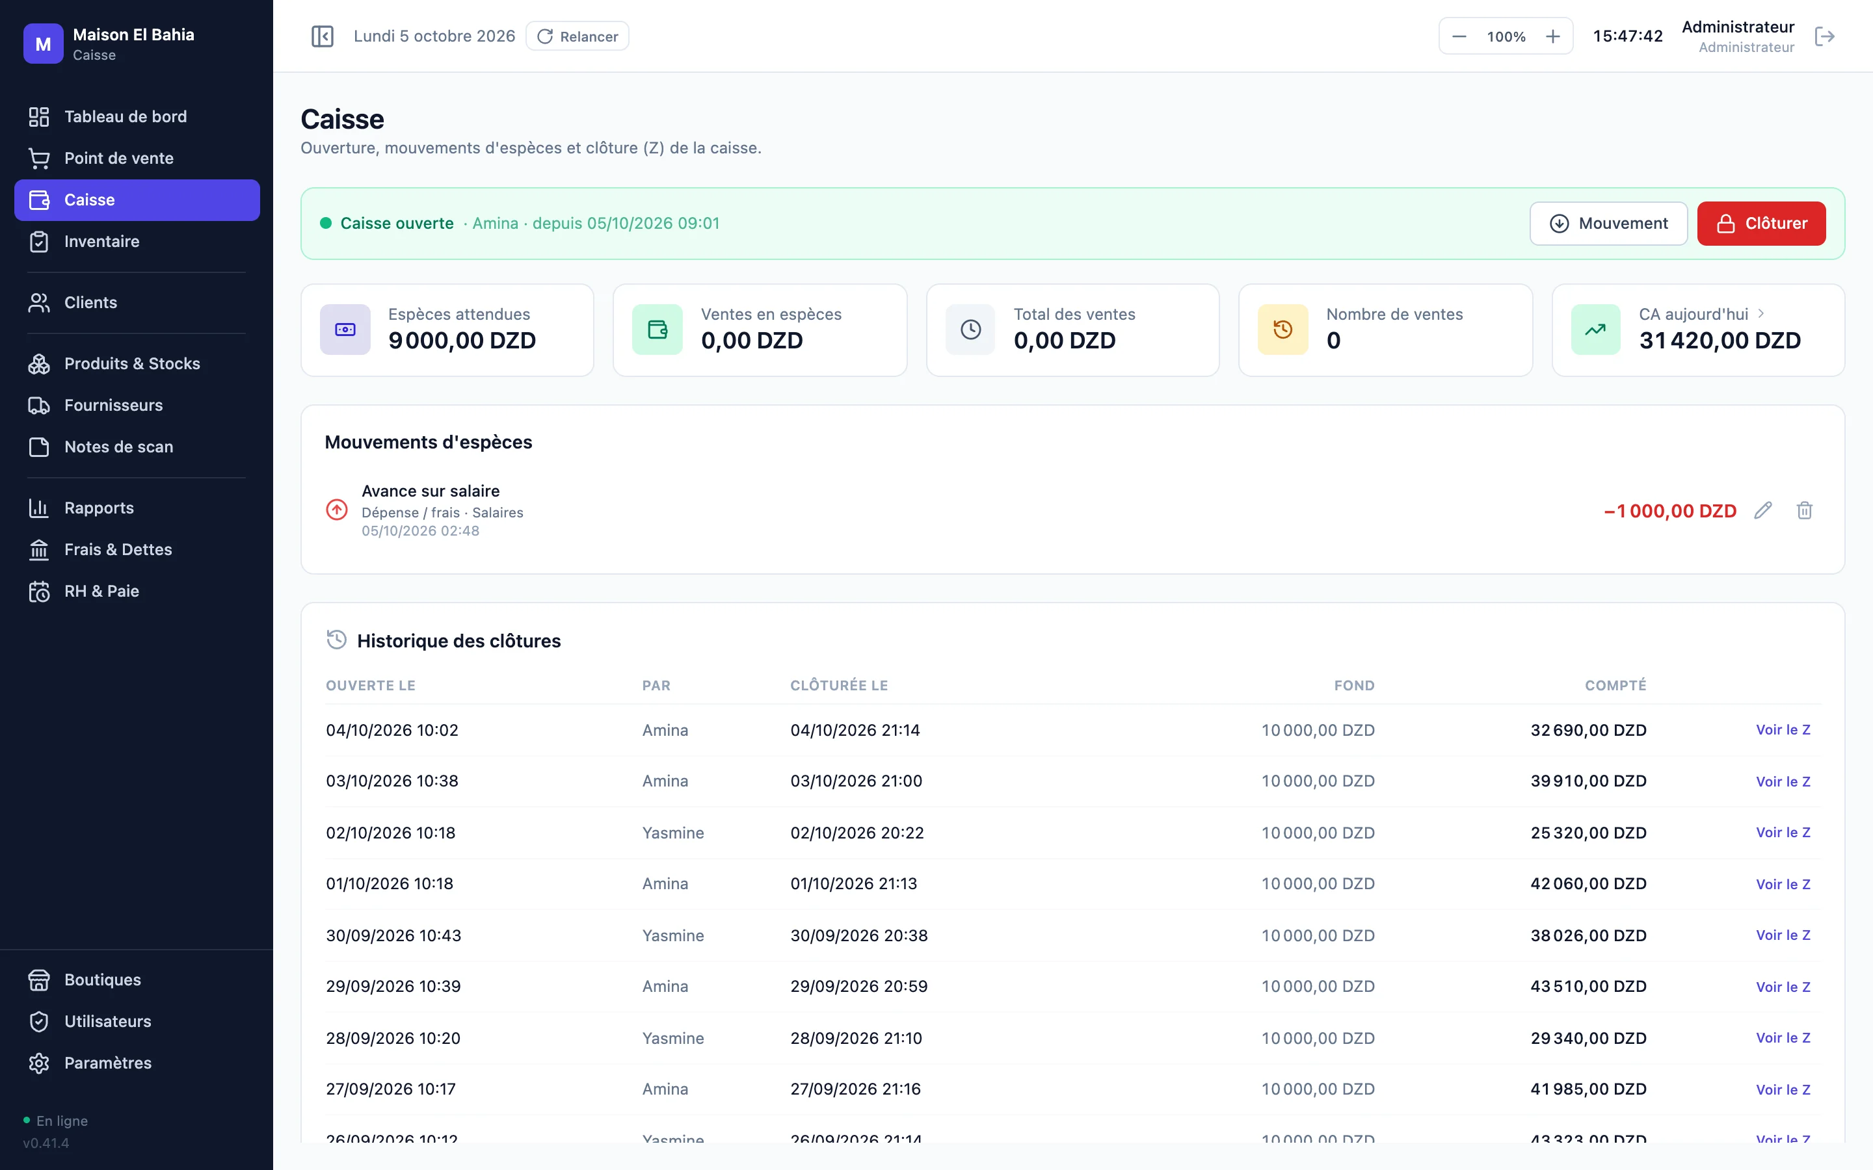1873x1170 pixels.
Task: Increase zoom with the plus icon
Action: tap(1552, 36)
